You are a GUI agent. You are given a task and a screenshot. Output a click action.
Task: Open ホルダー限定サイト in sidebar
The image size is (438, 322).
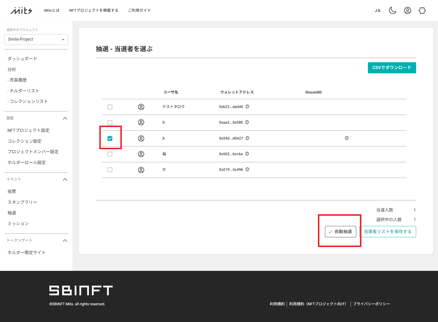(x=26, y=252)
